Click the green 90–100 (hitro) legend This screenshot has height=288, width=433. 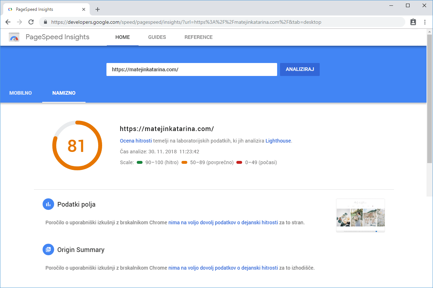tap(158, 162)
